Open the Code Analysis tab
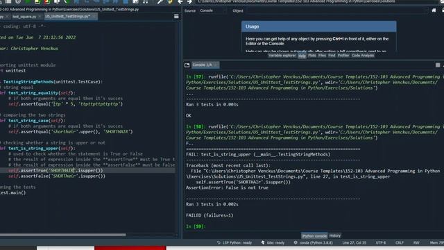444x250 pixels. 363,56
